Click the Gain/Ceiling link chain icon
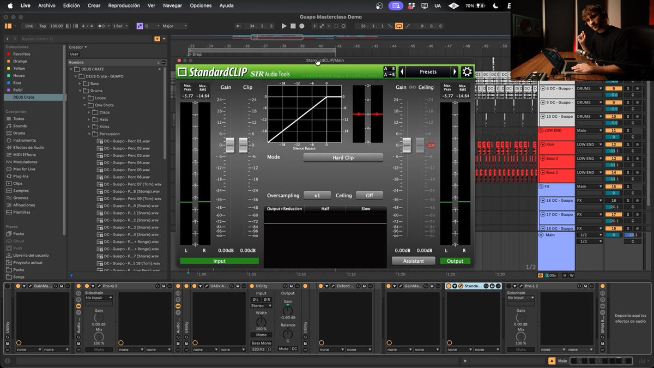This screenshot has width=654, height=368. pyautogui.click(x=413, y=87)
